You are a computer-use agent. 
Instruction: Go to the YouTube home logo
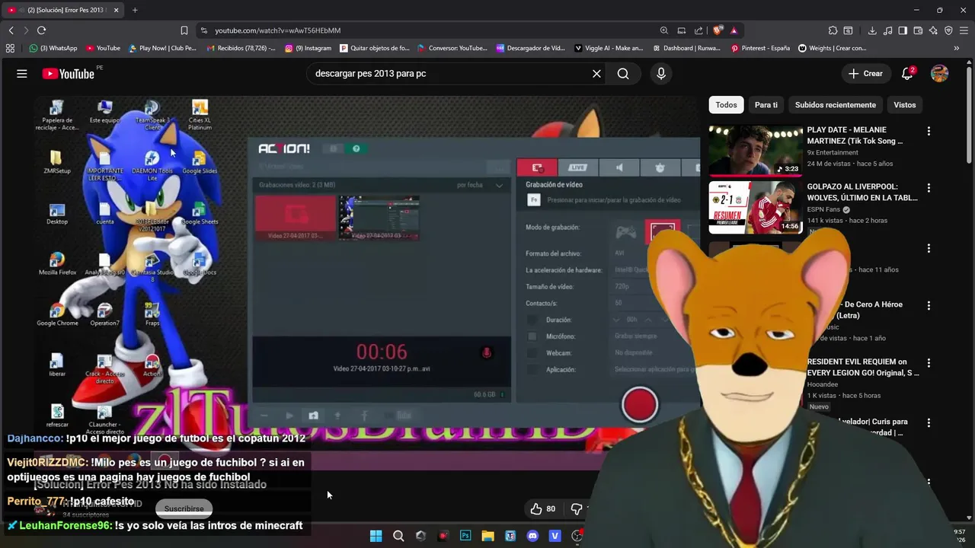pos(69,74)
